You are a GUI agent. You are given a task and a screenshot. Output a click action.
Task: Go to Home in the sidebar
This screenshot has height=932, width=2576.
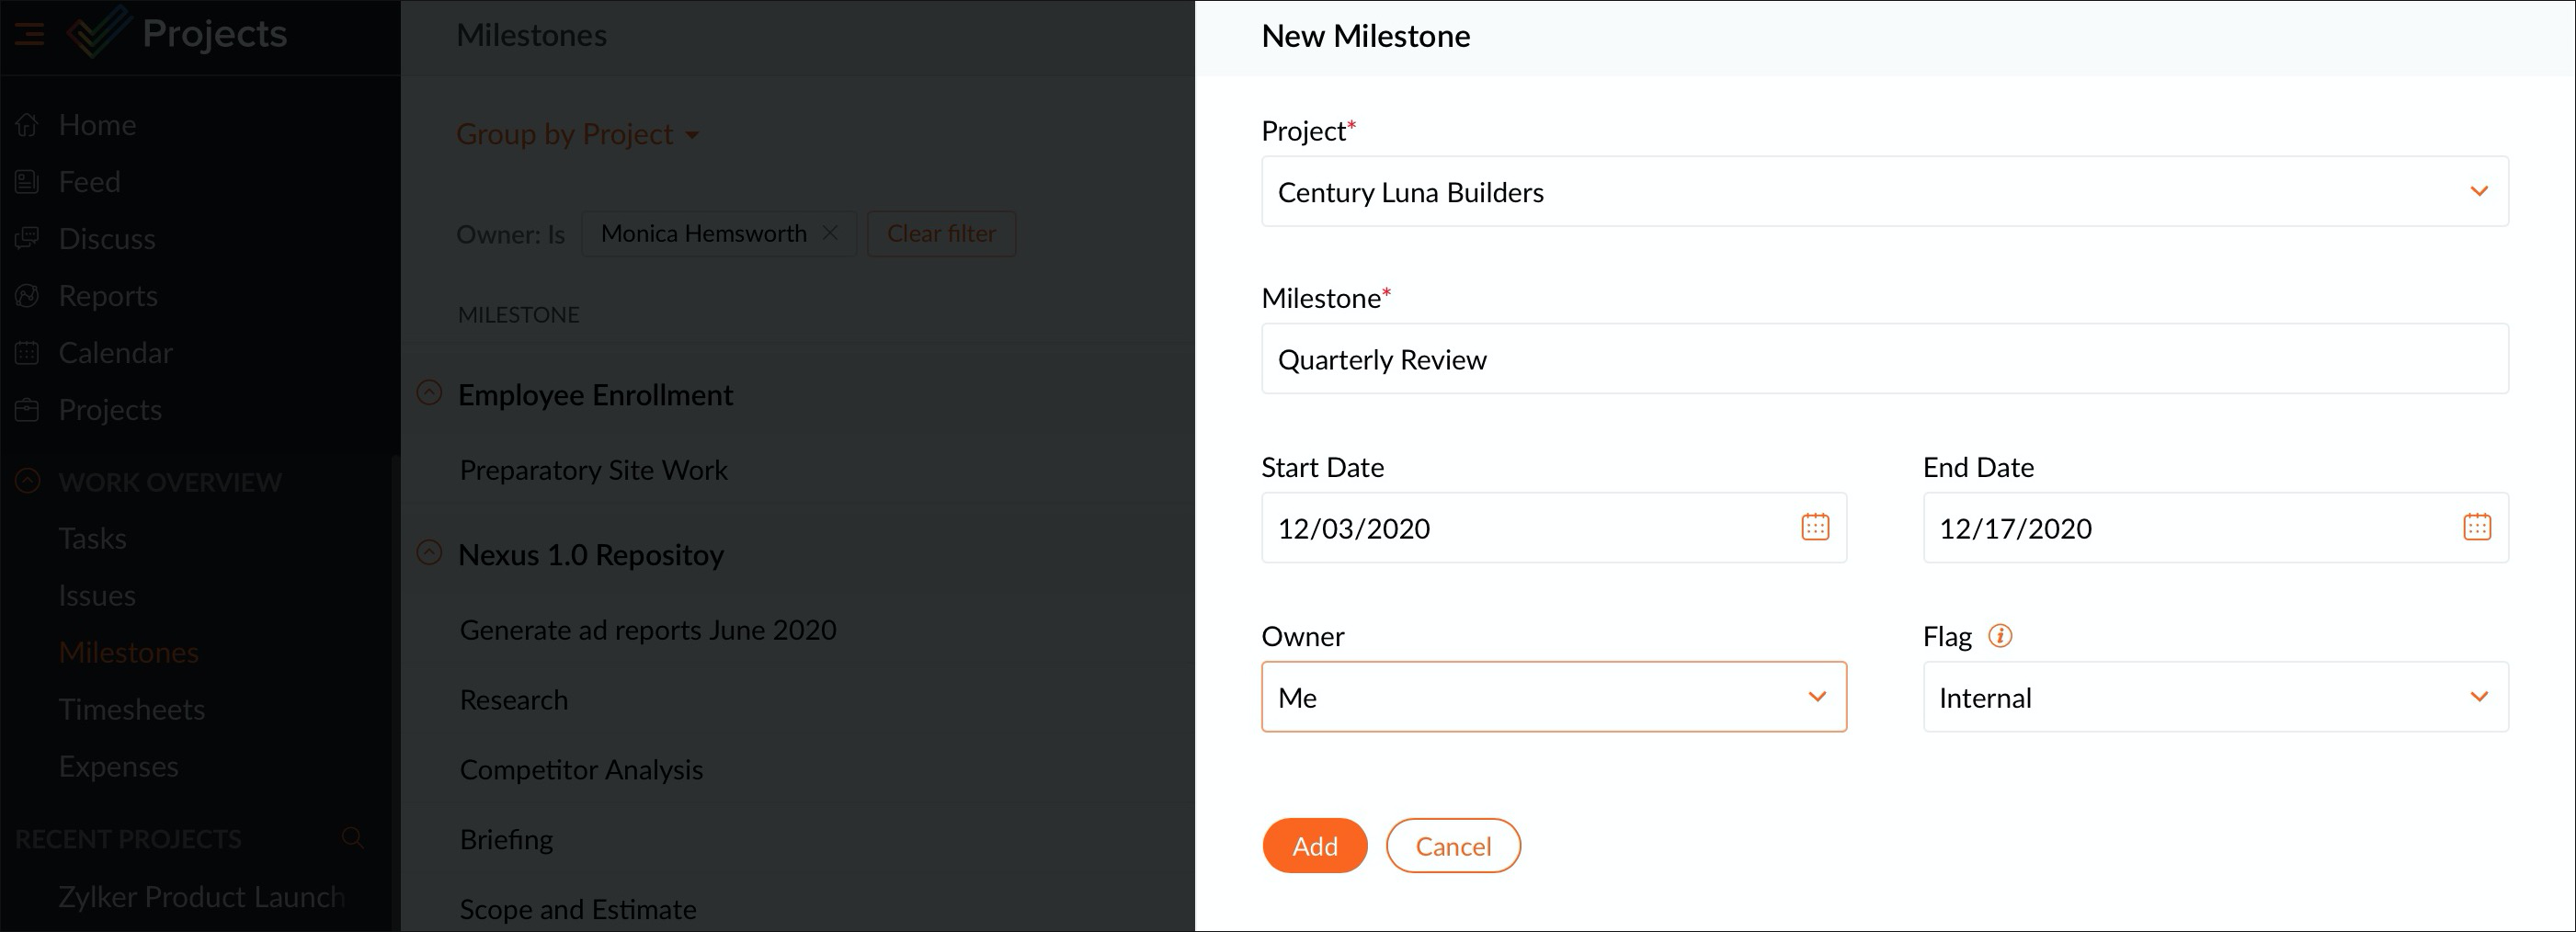(97, 125)
